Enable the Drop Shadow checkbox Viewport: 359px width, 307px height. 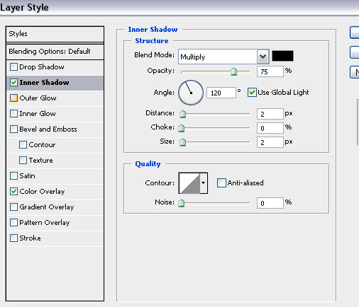[x=13, y=67]
